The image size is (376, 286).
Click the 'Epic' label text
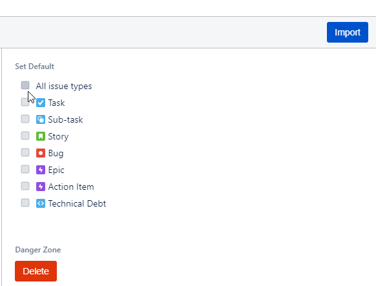[56, 170]
